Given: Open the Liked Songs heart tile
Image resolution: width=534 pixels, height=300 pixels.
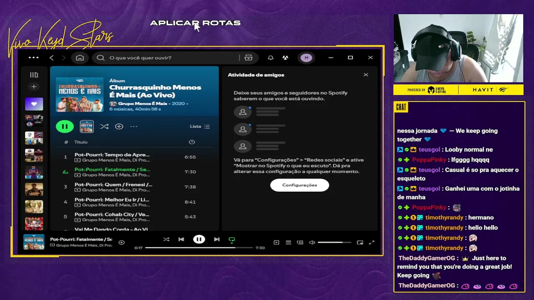Looking at the screenshot, I should [x=34, y=104].
